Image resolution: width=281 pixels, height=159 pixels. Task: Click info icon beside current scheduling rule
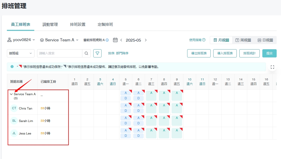(x=107, y=40)
